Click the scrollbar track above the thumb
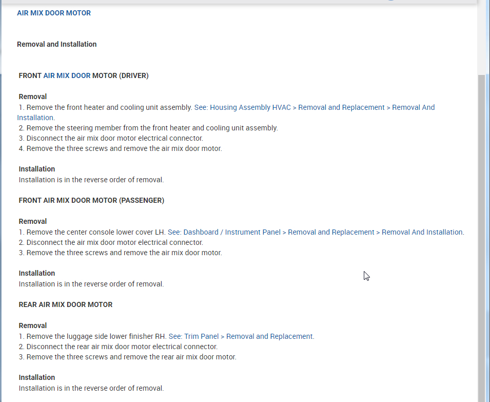490x402 pixels. [x=481, y=36]
